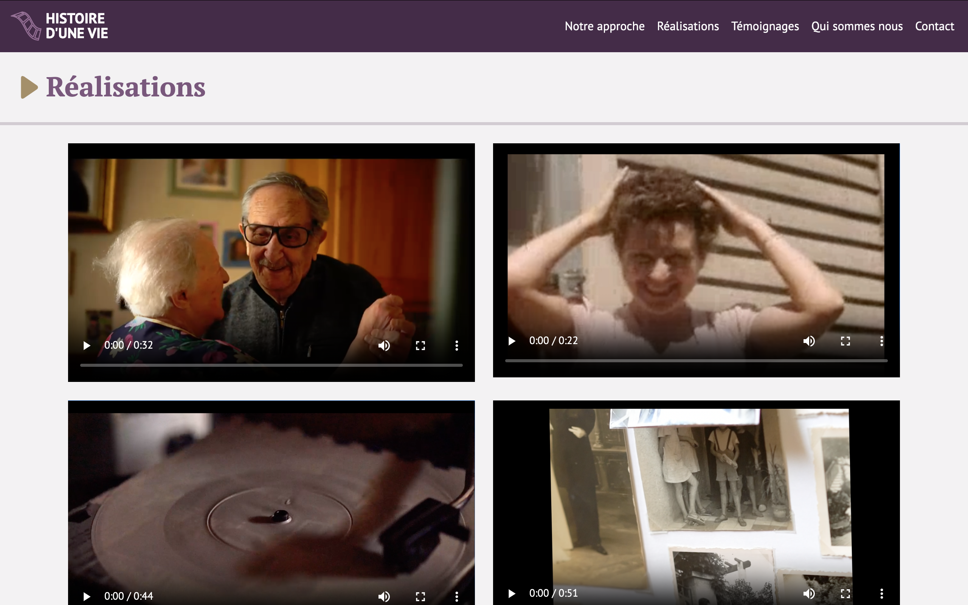Click the Réalisations page heading
The height and width of the screenshot is (605, 968).
click(x=126, y=87)
